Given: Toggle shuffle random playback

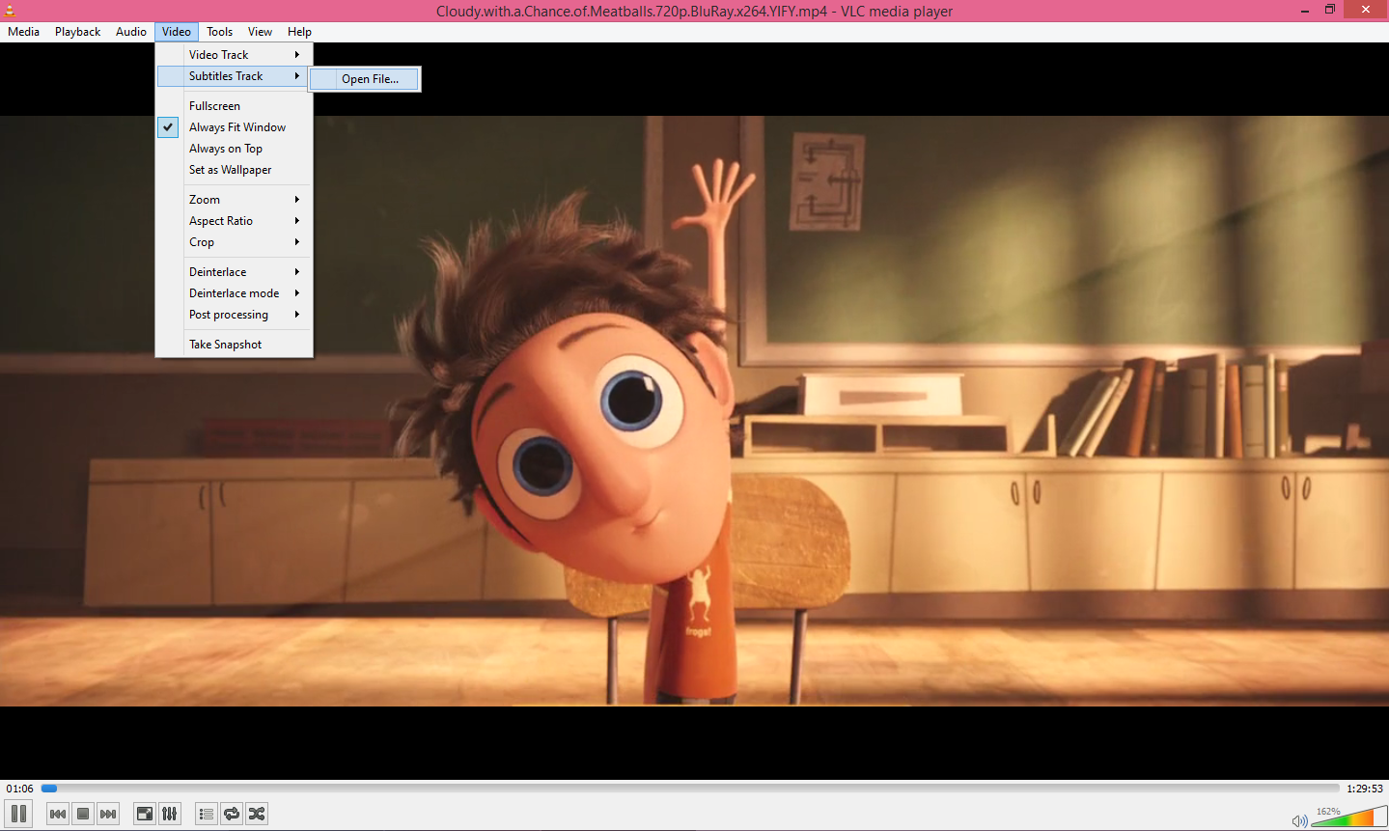Looking at the screenshot, I should [x=257, y=814].
